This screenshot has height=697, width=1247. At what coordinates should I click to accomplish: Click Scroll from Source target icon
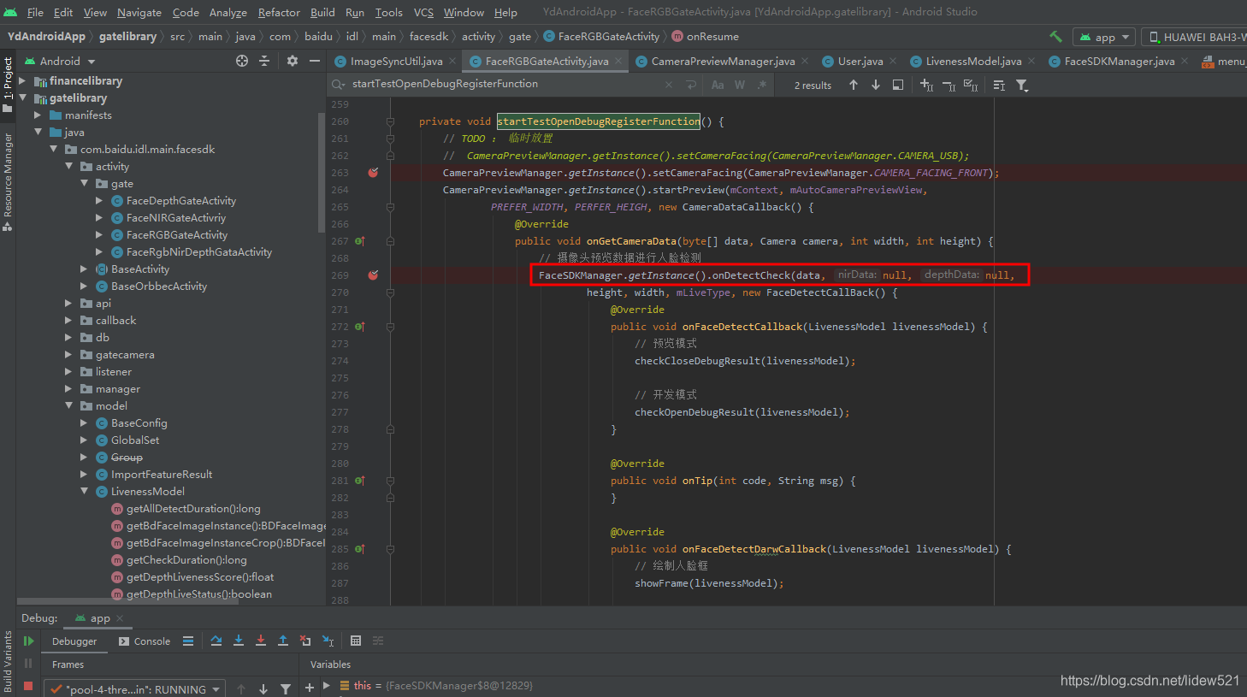click(242, 61)
